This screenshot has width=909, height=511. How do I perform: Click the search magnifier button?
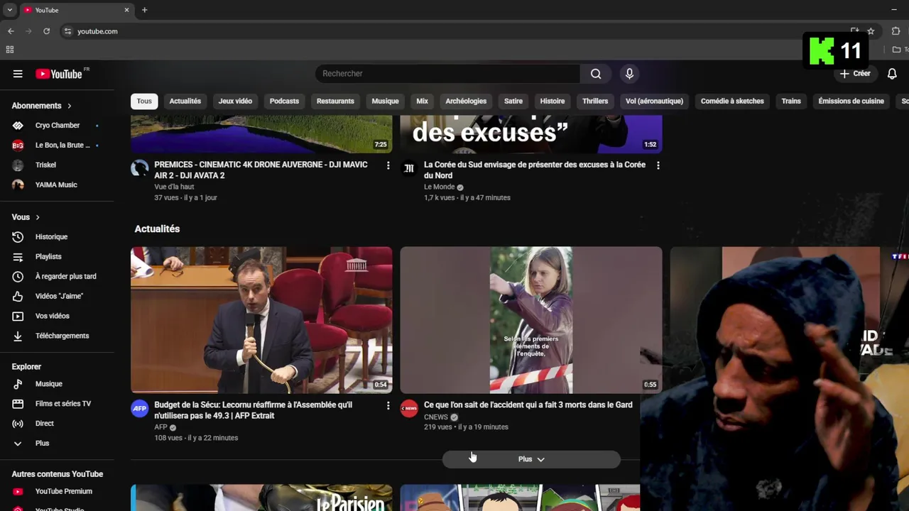tap(596, 74)
